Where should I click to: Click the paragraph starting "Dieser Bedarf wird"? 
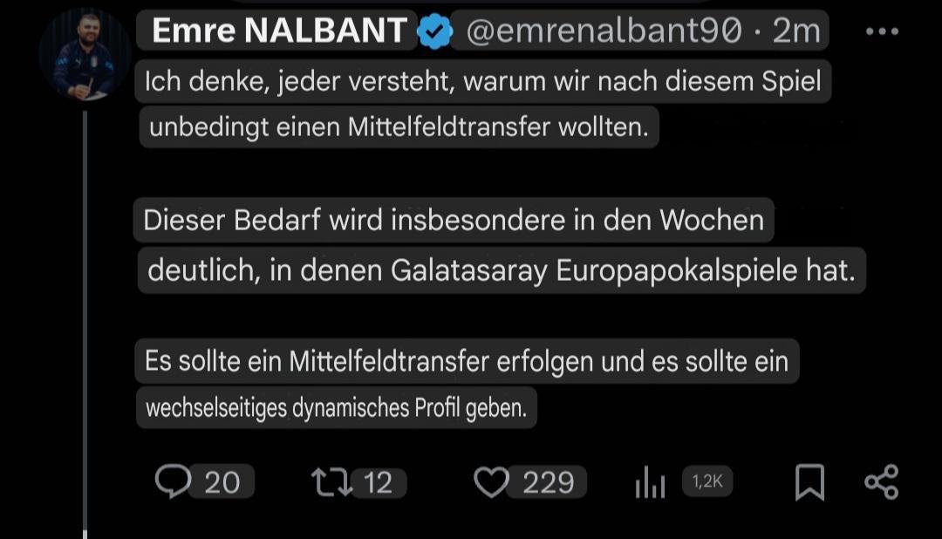click(497, 245)
